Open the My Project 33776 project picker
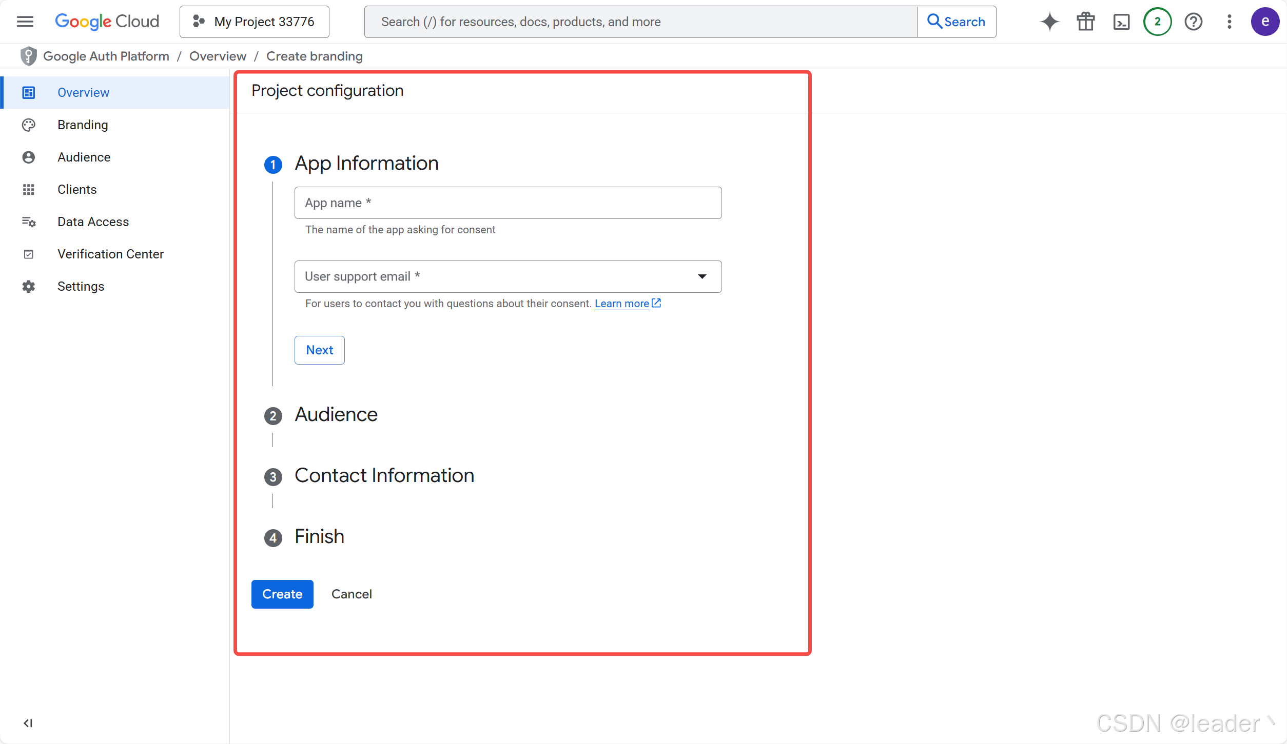The image size is (1287, 744). (255, 22)
